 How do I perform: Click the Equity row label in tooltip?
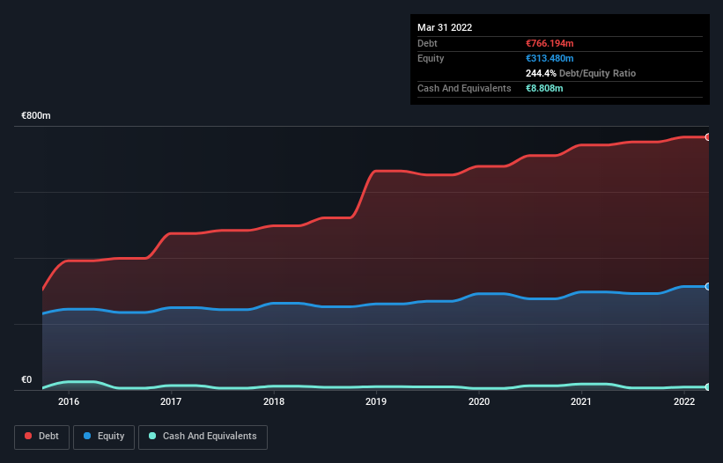pos(431,58)
